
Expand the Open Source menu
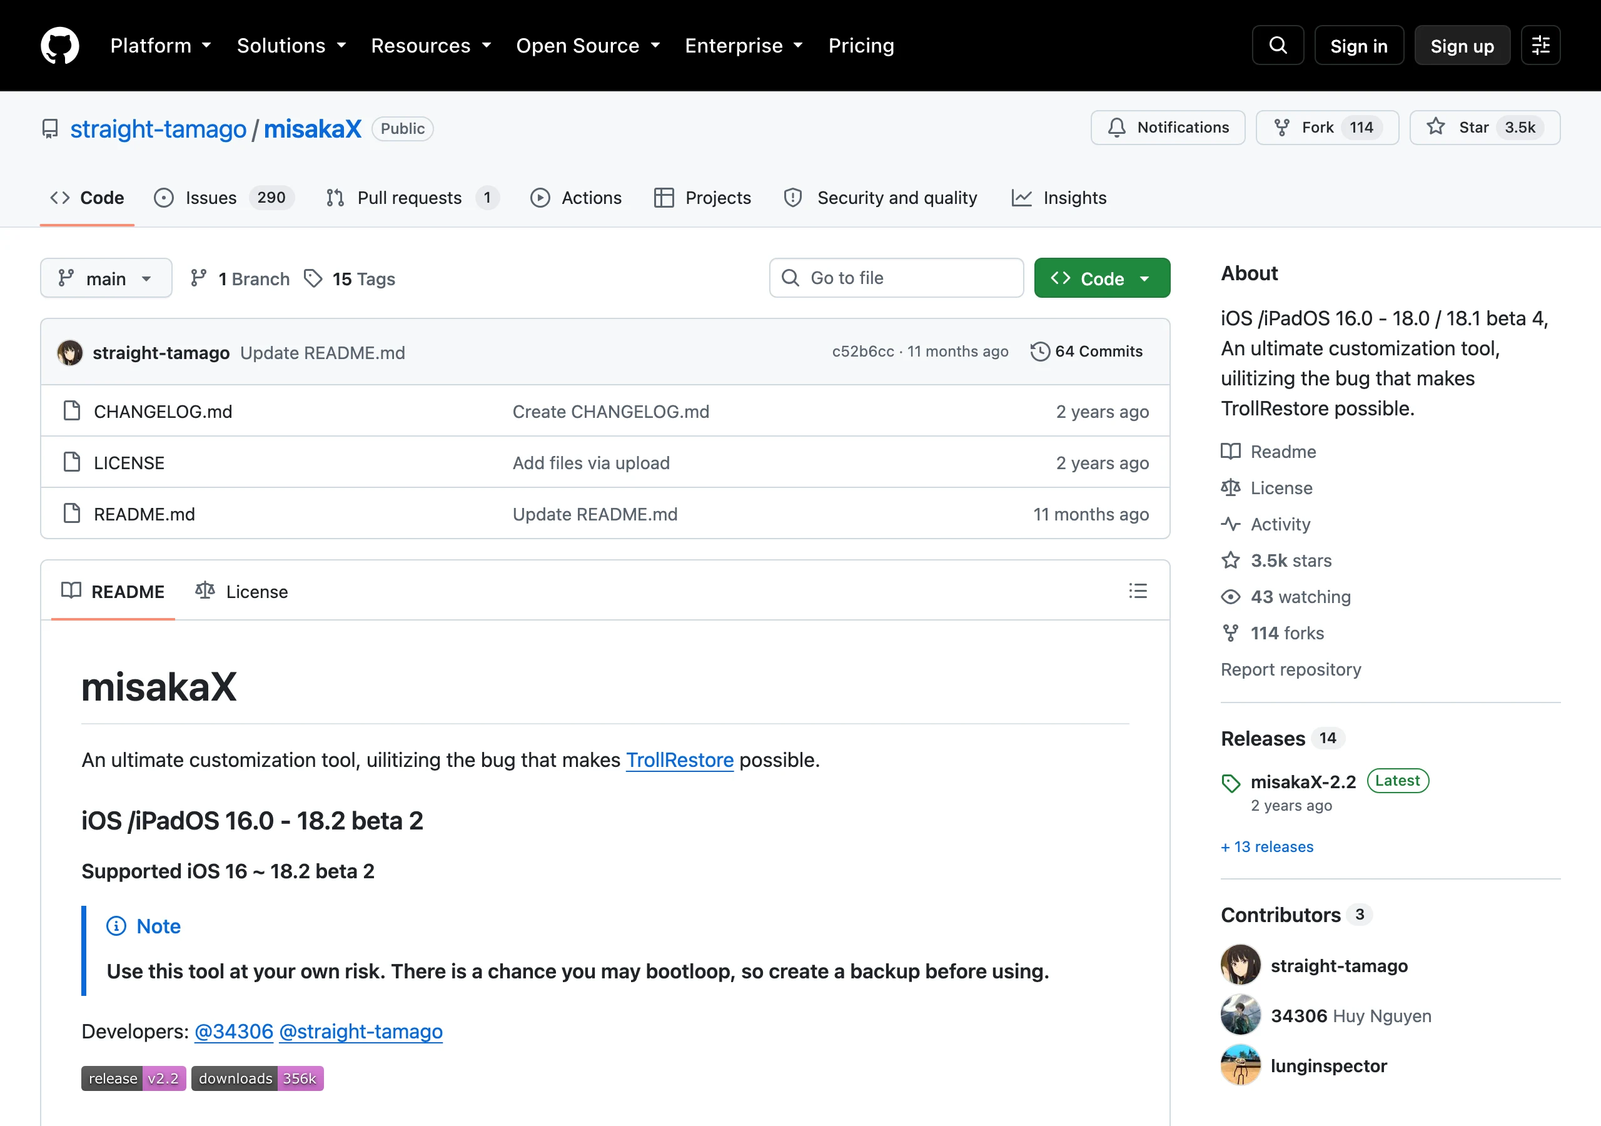pos(588,45)
